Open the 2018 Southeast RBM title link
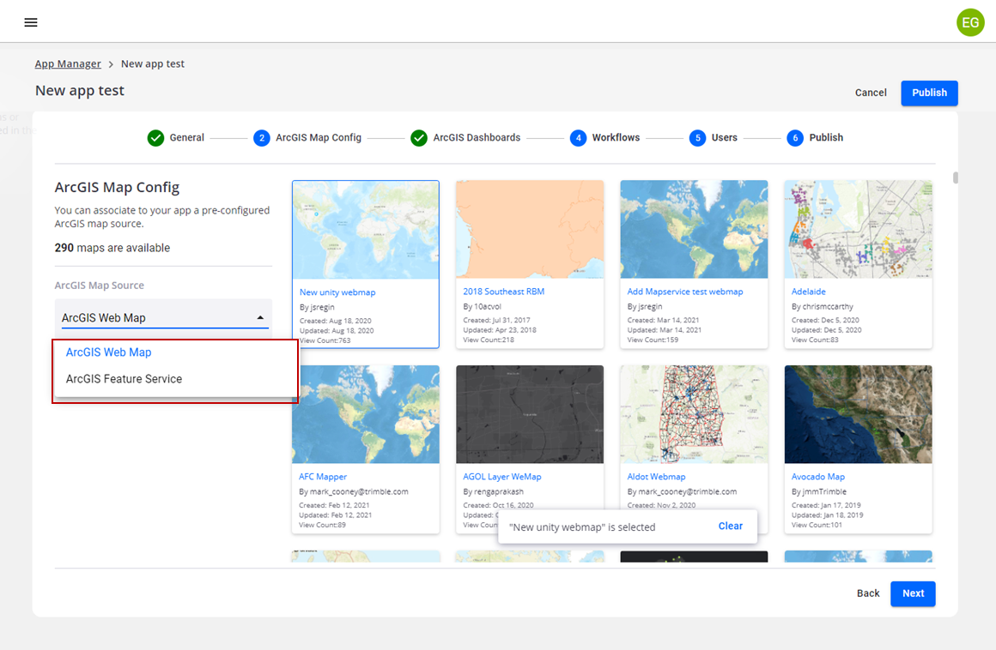 [x=504, y=292]
